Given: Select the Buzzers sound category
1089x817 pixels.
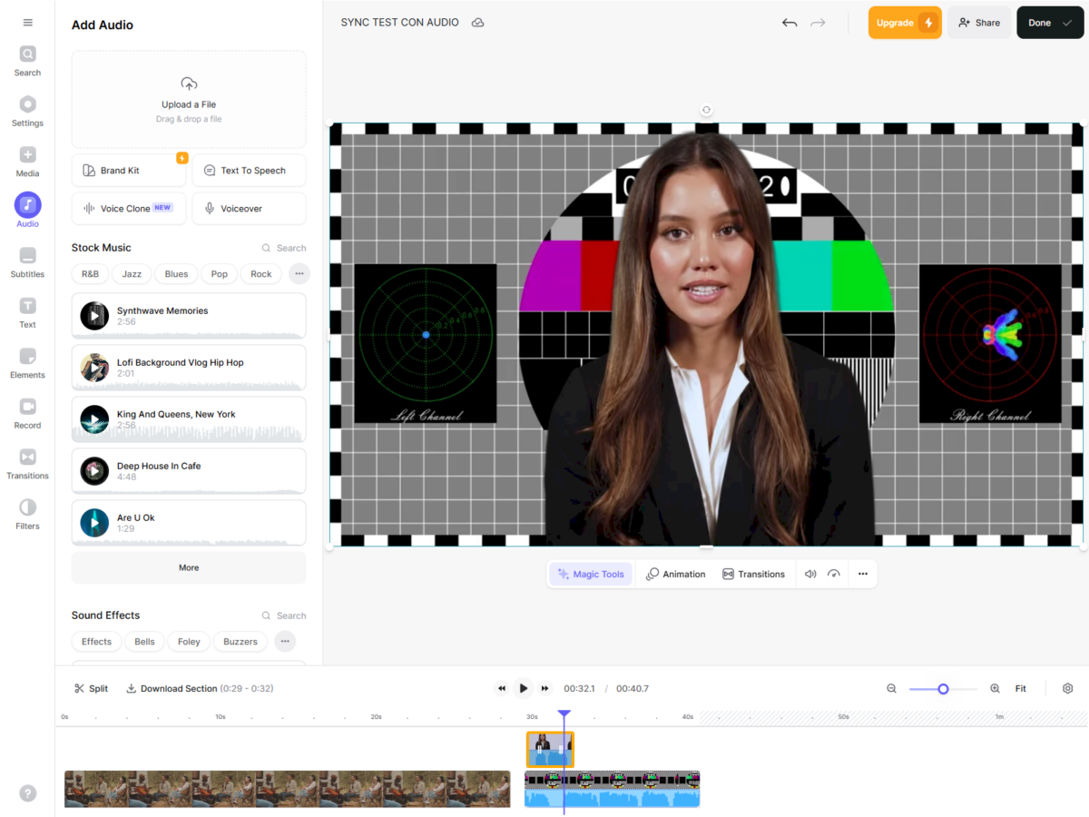Looking at the screenshot, I should pos(240,641).
